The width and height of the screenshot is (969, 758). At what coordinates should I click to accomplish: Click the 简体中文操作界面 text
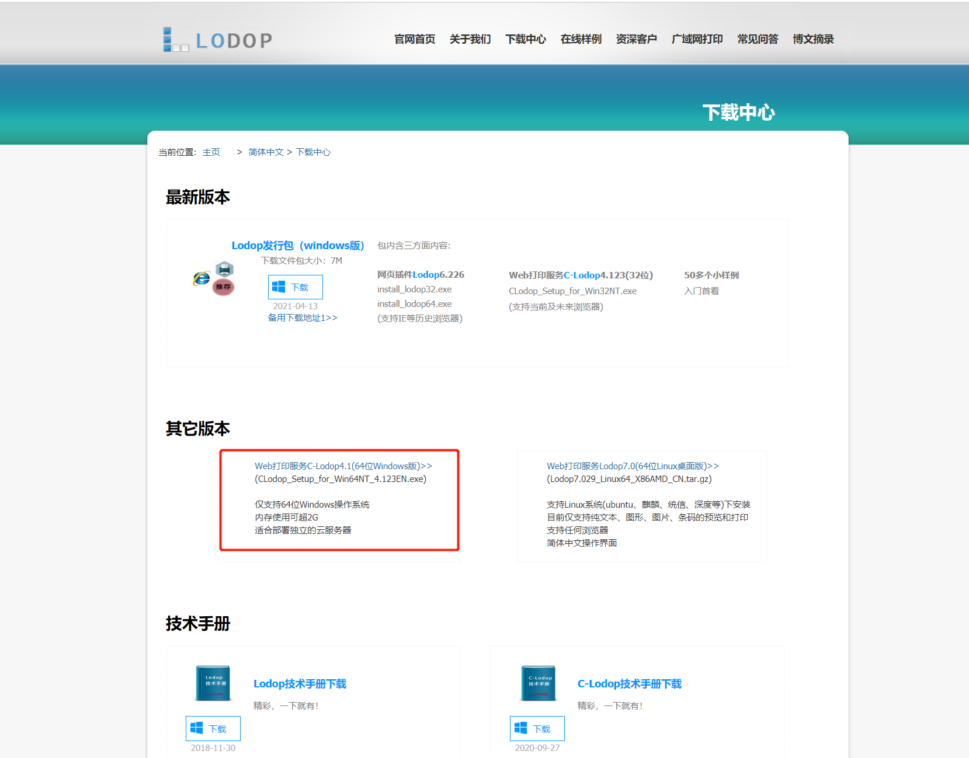tap(582, 543)
